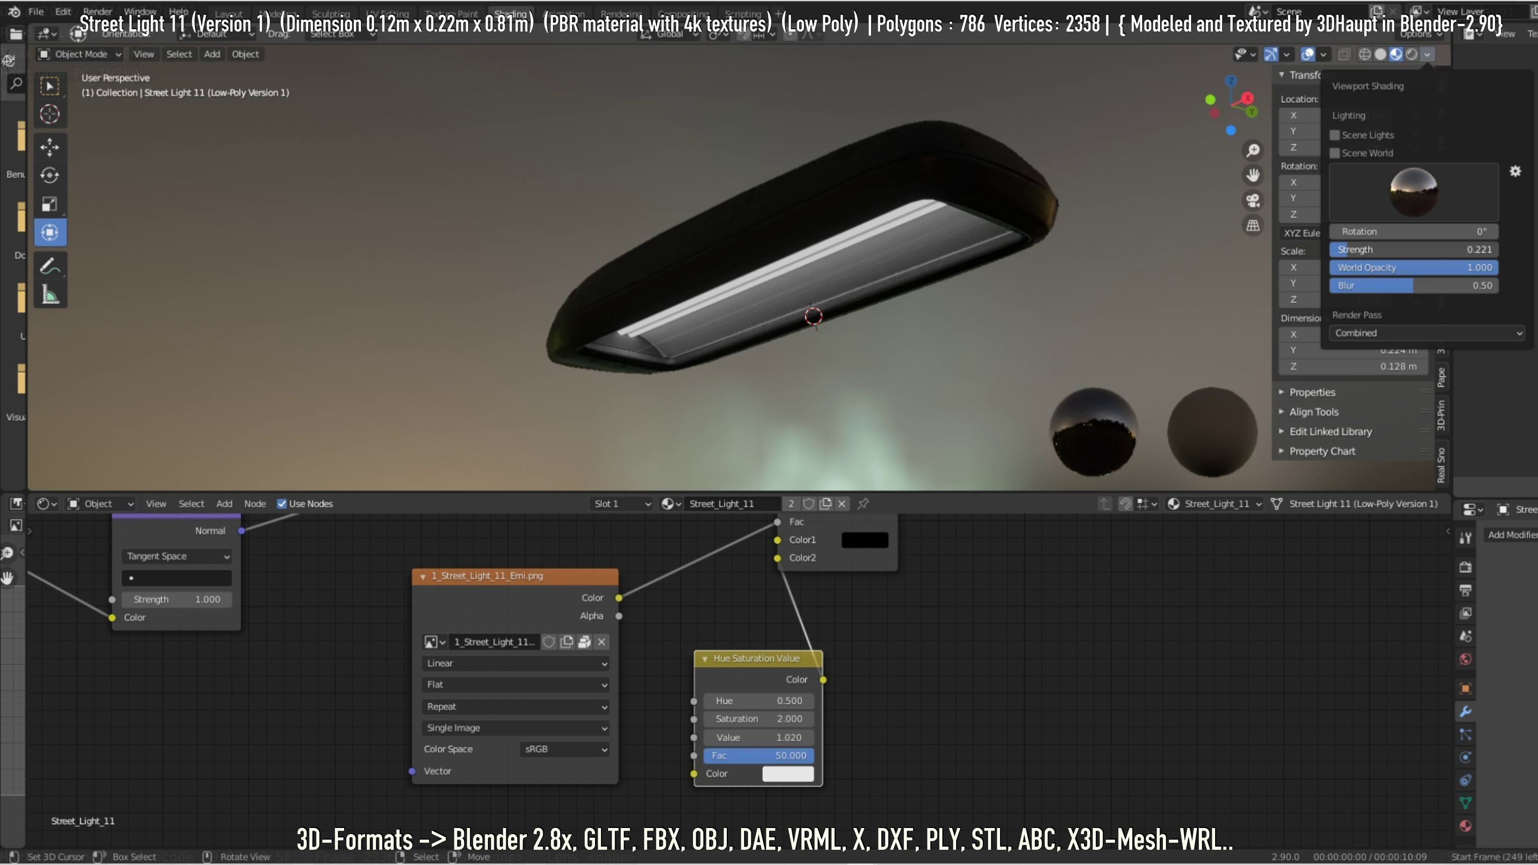Open the Render properties camera-back tab

pyautogui.click(x=1466, y=567)
